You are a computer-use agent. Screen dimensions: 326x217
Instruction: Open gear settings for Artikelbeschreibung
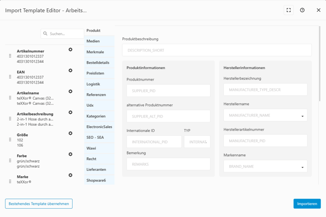[71, 112]
